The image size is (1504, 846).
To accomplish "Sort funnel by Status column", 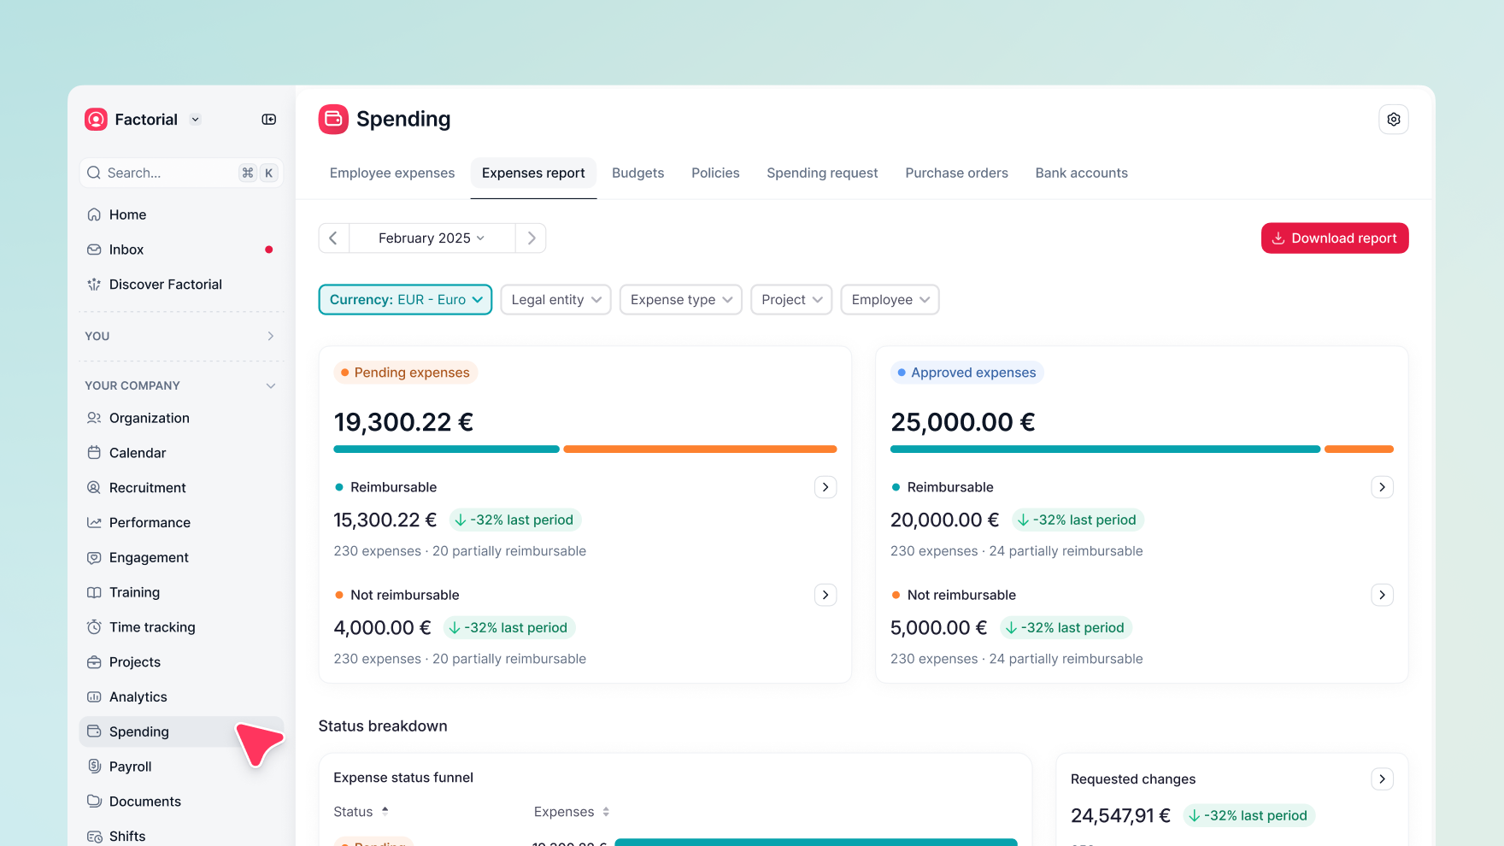I will (x=361, y=812).
